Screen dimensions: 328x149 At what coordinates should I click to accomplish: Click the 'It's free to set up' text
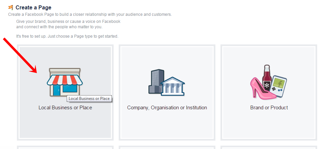coord(67,36)
